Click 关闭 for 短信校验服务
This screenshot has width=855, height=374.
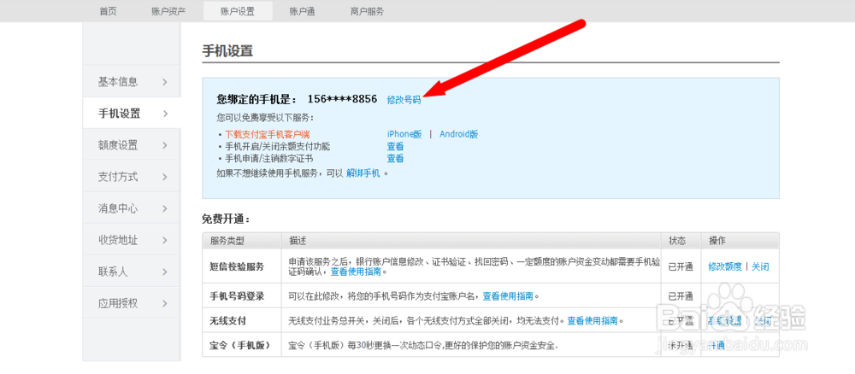point(760,266)
